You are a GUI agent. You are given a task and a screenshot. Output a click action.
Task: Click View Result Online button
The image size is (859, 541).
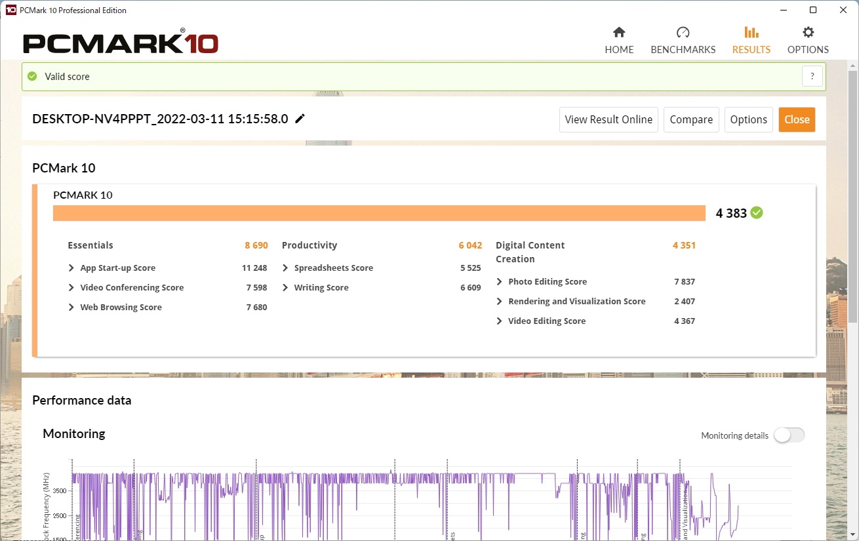click(x=609, y=119)
